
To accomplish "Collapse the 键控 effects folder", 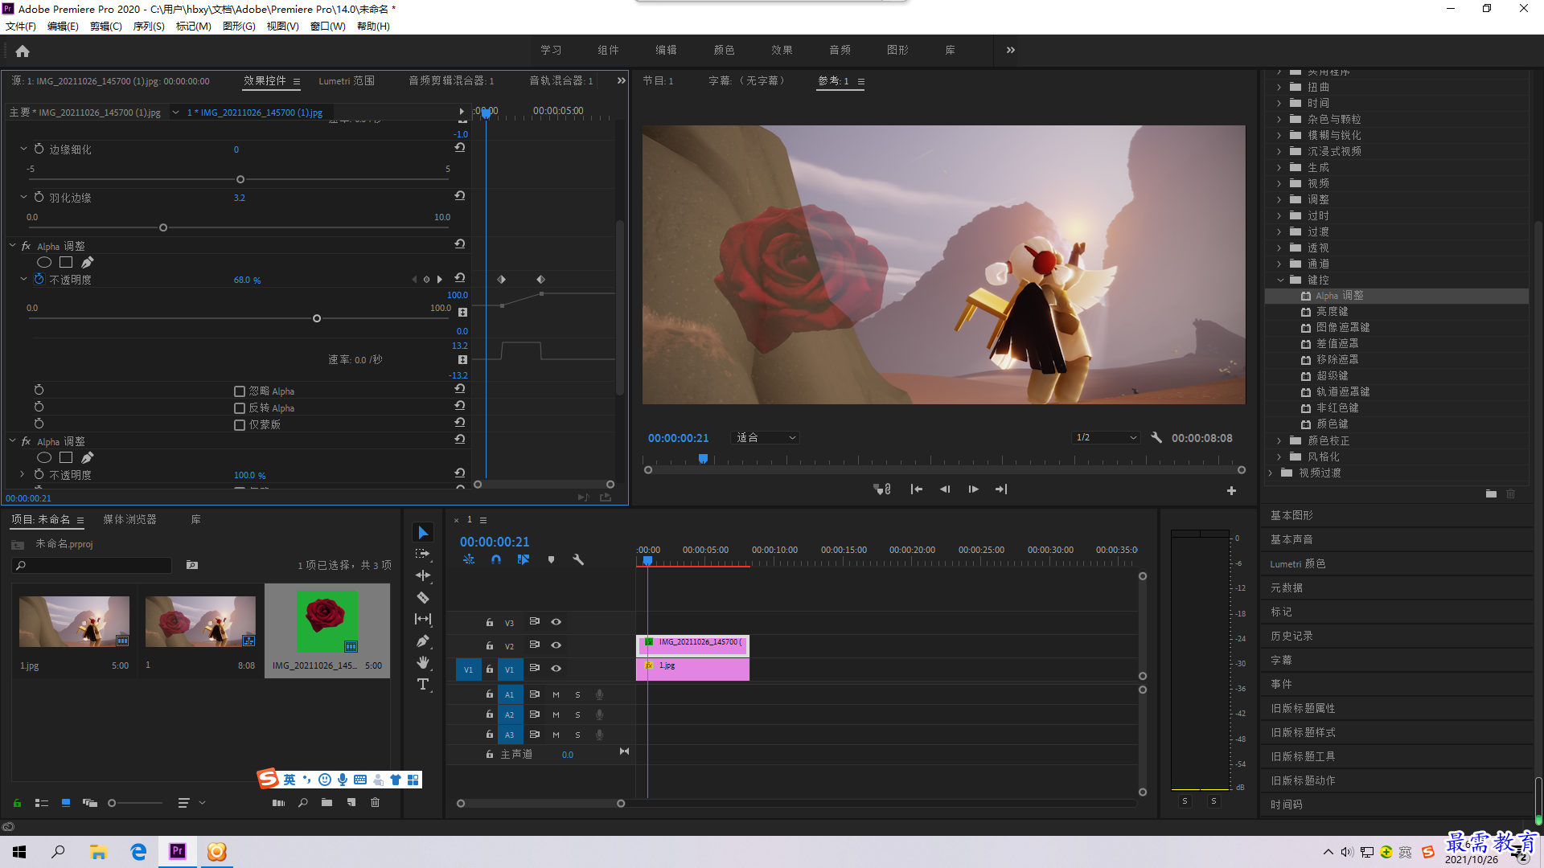I will 1280,280.
